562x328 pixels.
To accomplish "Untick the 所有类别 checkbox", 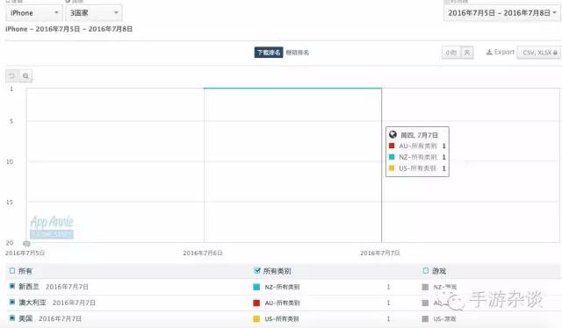I will point(257,271).
